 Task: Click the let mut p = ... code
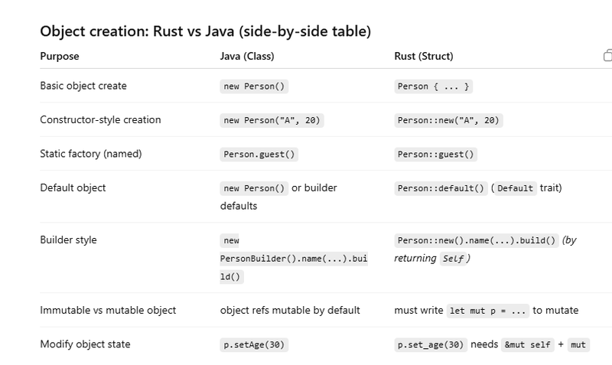[x=487, y=311]
